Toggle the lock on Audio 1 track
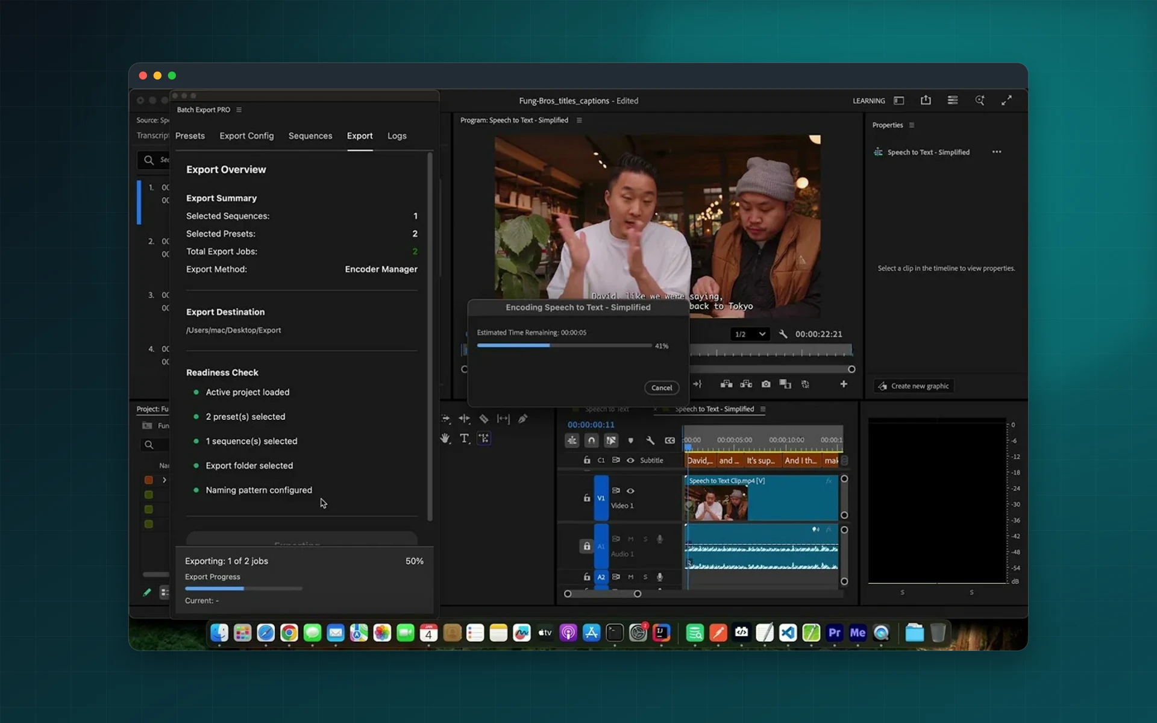 586,546
